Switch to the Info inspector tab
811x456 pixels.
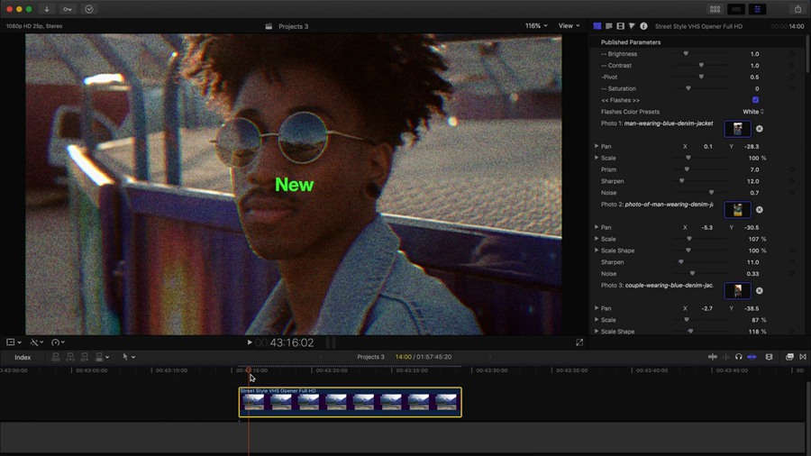(x=643, y=26)
